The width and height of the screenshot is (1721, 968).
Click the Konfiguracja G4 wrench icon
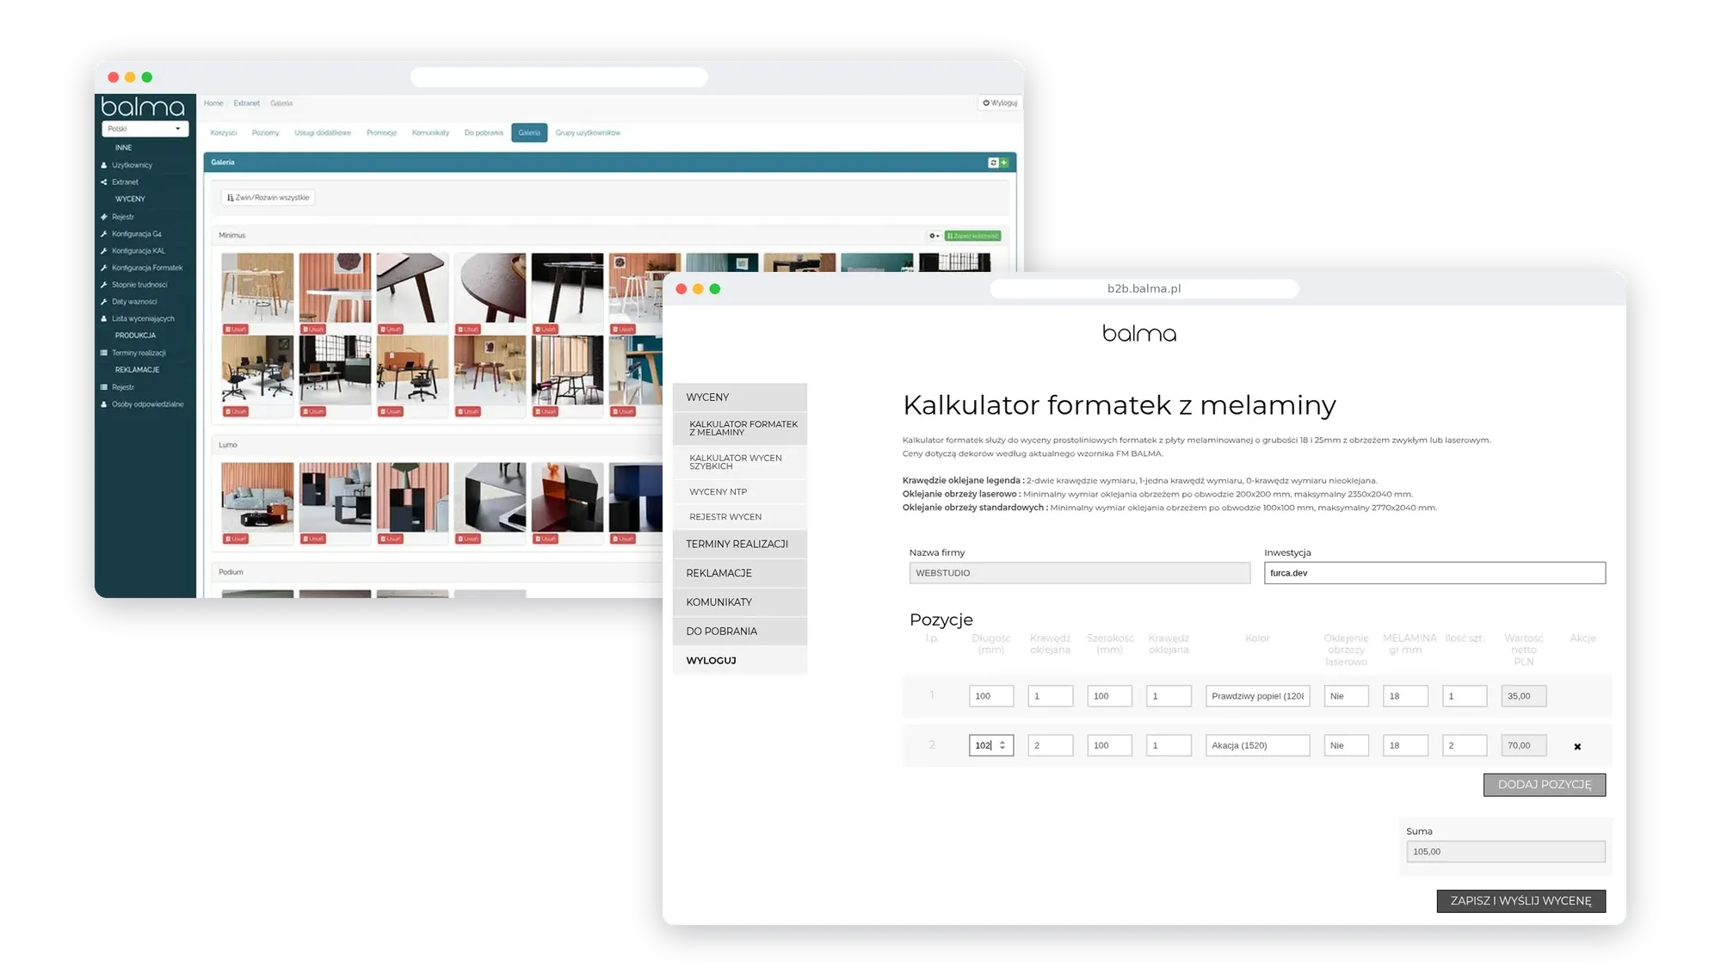pyautogui.click(x=104, y=234)
